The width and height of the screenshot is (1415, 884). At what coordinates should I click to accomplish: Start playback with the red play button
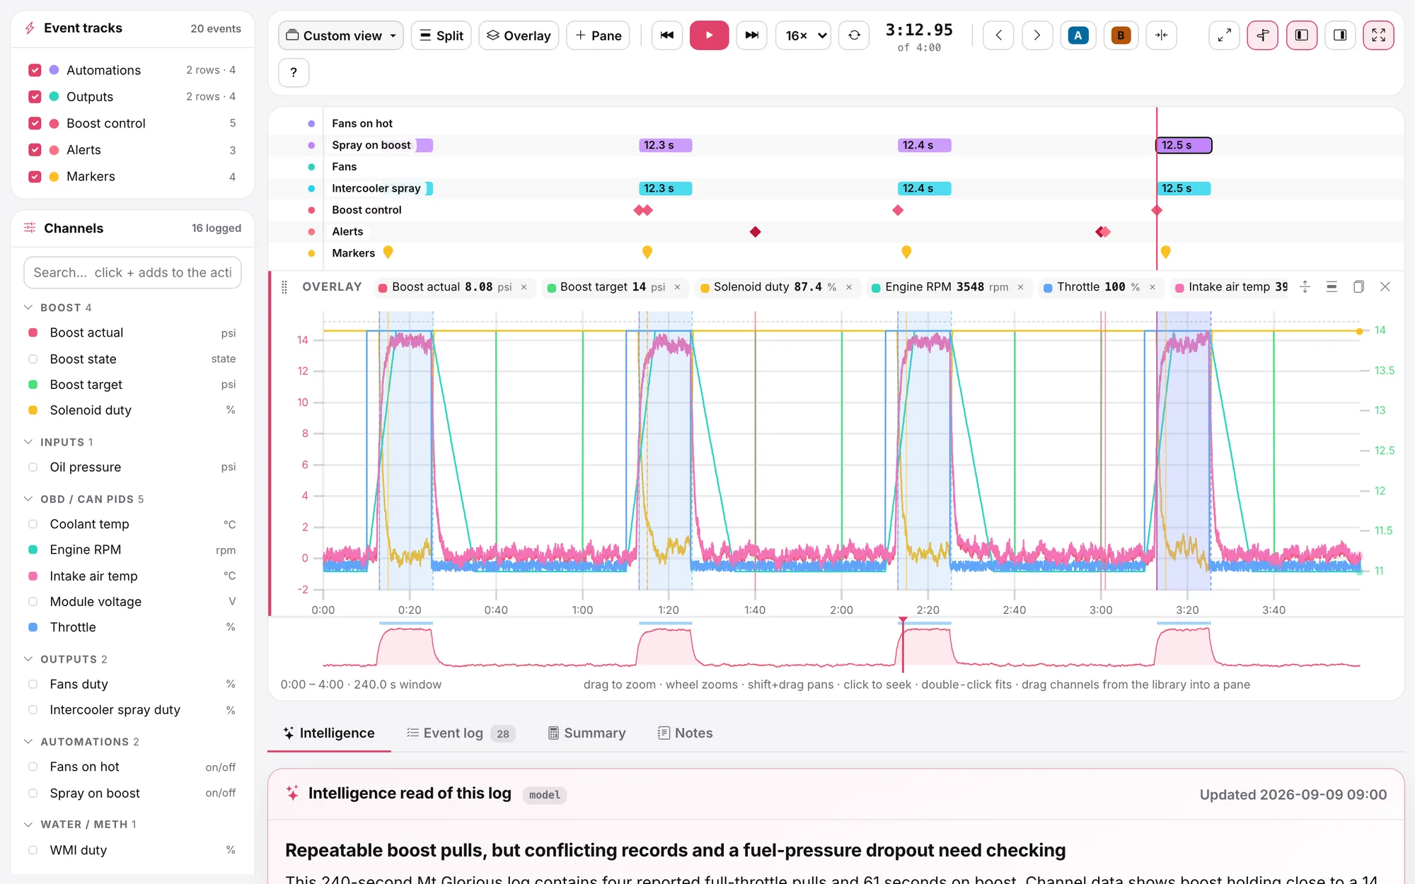(709, 35)
